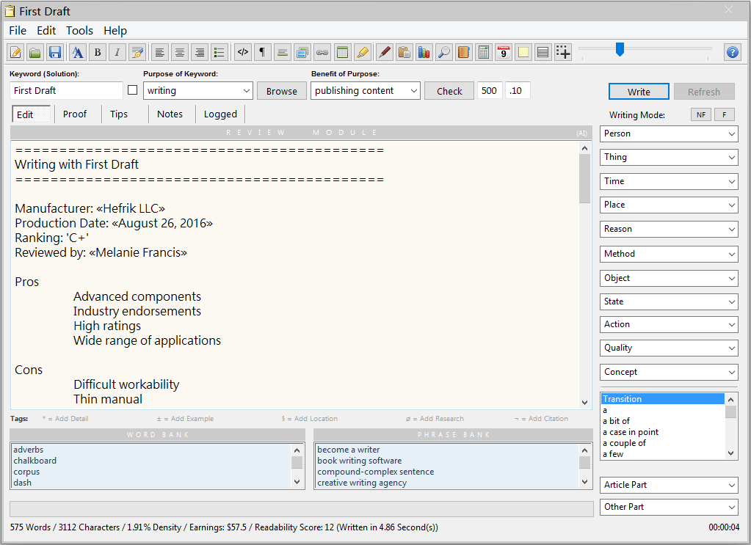Expand the Other Part dropdown
This screenshot has height=545, width=751.
(669, 507)
